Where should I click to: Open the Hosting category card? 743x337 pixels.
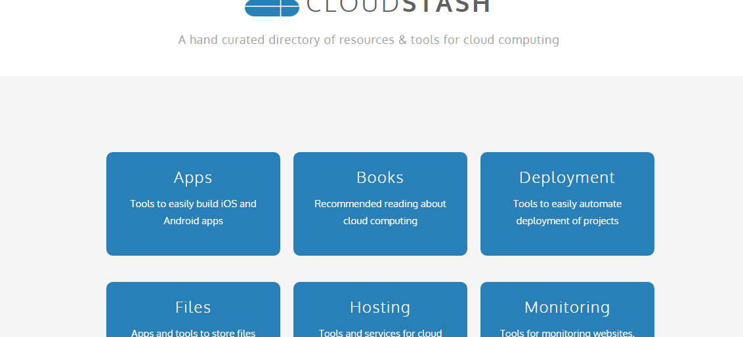tap(380, 309)
